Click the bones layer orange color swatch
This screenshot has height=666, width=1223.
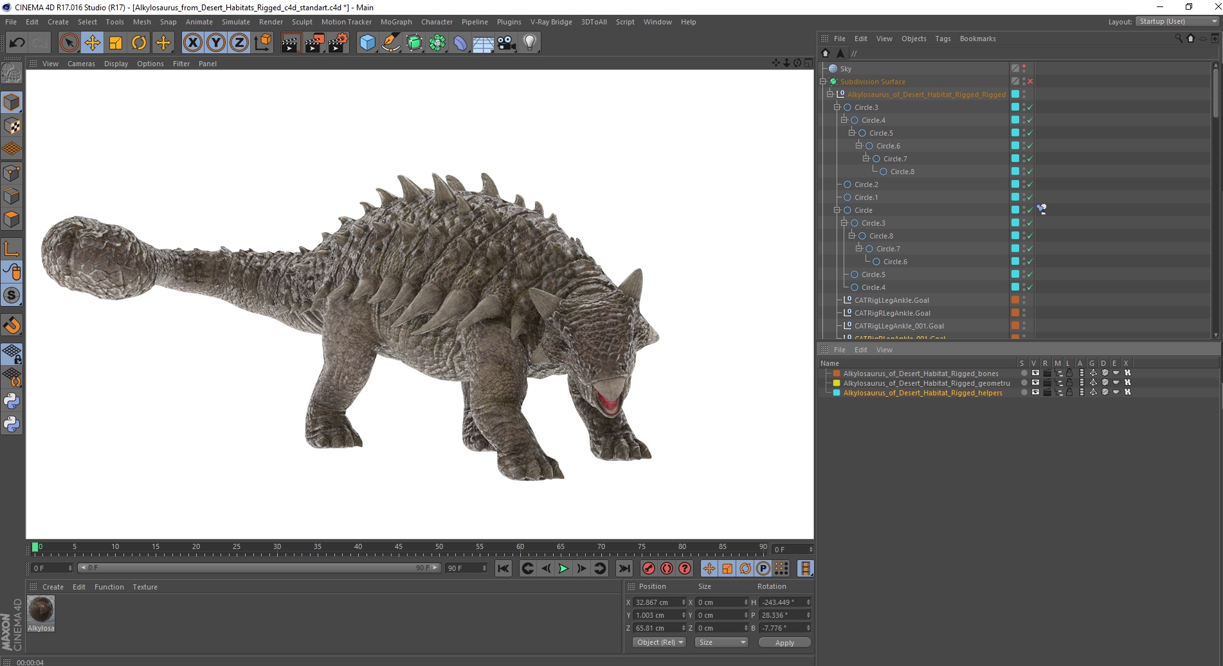(837, 373)
